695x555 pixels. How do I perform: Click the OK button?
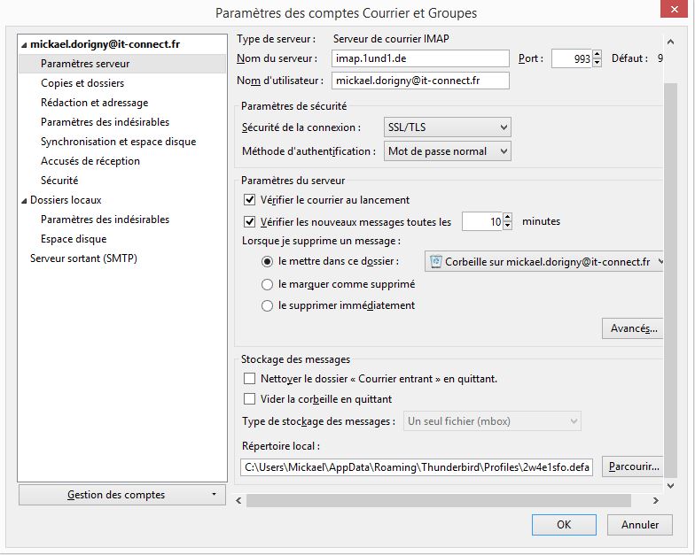tap(564, 524)
